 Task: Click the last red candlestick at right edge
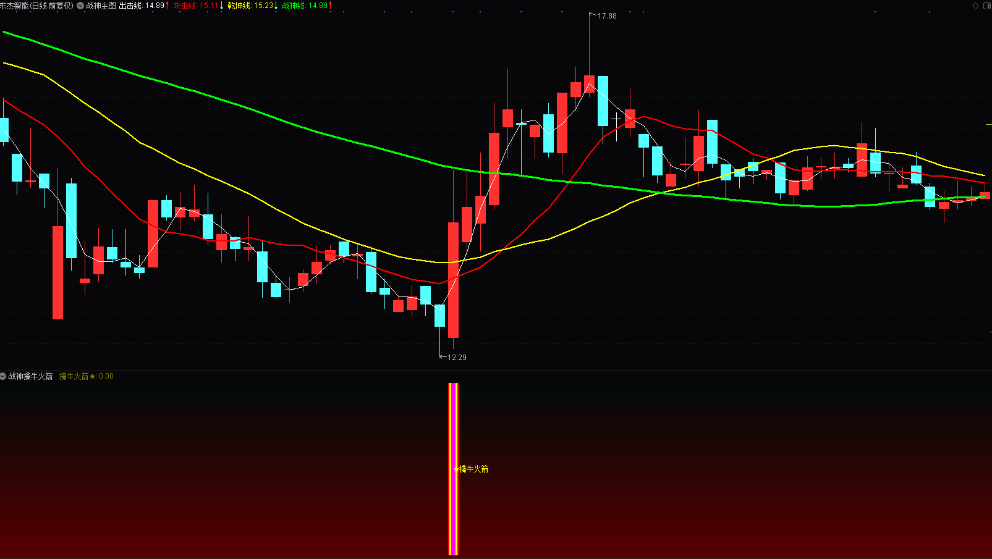click(x=985, y=195)
